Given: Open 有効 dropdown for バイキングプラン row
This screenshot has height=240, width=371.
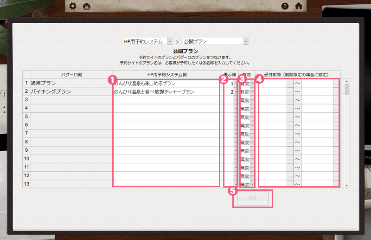Looking at the screenshot, I should (252, 92).
